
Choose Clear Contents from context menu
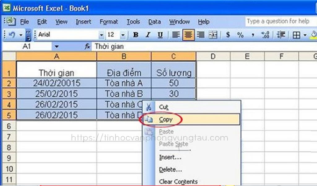point(192,182)
